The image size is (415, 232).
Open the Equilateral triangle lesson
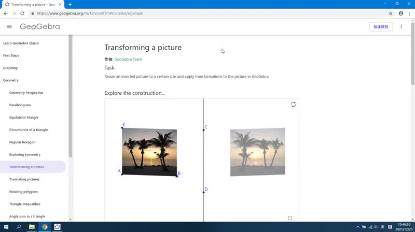tap(24, 118)
